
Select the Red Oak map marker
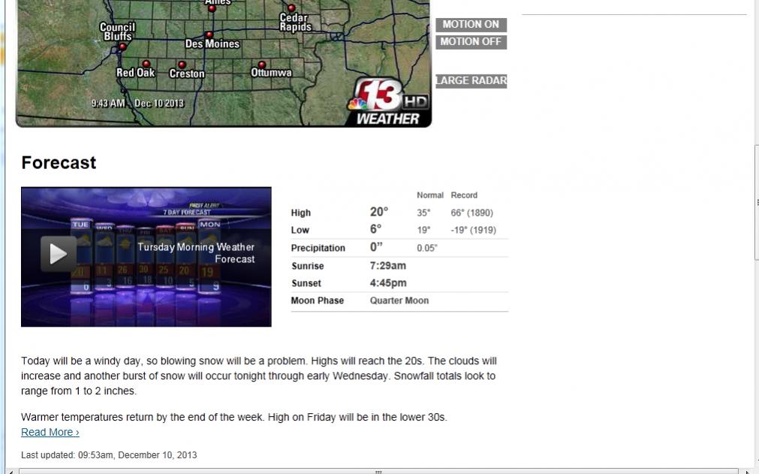[x=146, y=64]
